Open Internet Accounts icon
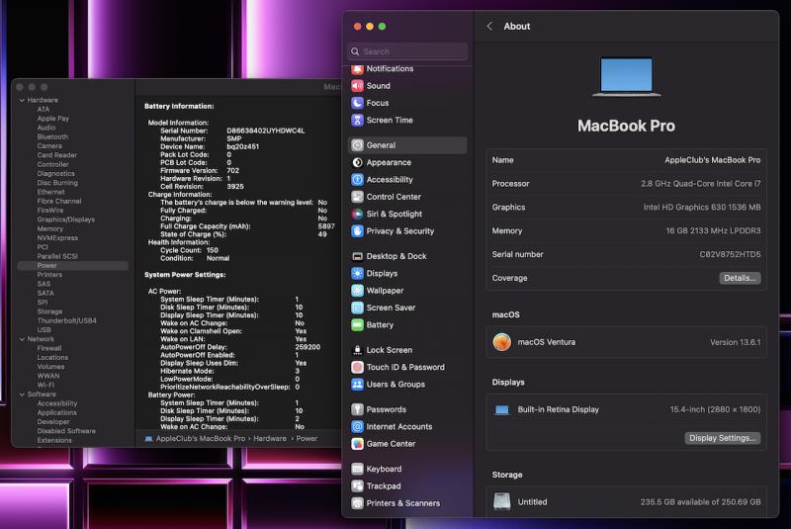The height and width of the screenshot is (529, 791). pos(357,426)
